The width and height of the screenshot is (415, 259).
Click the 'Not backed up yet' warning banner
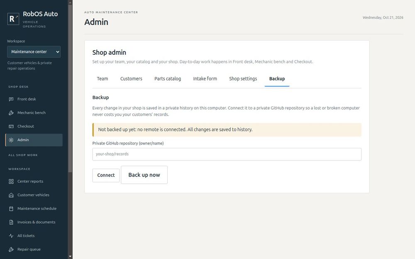point(227,130)
